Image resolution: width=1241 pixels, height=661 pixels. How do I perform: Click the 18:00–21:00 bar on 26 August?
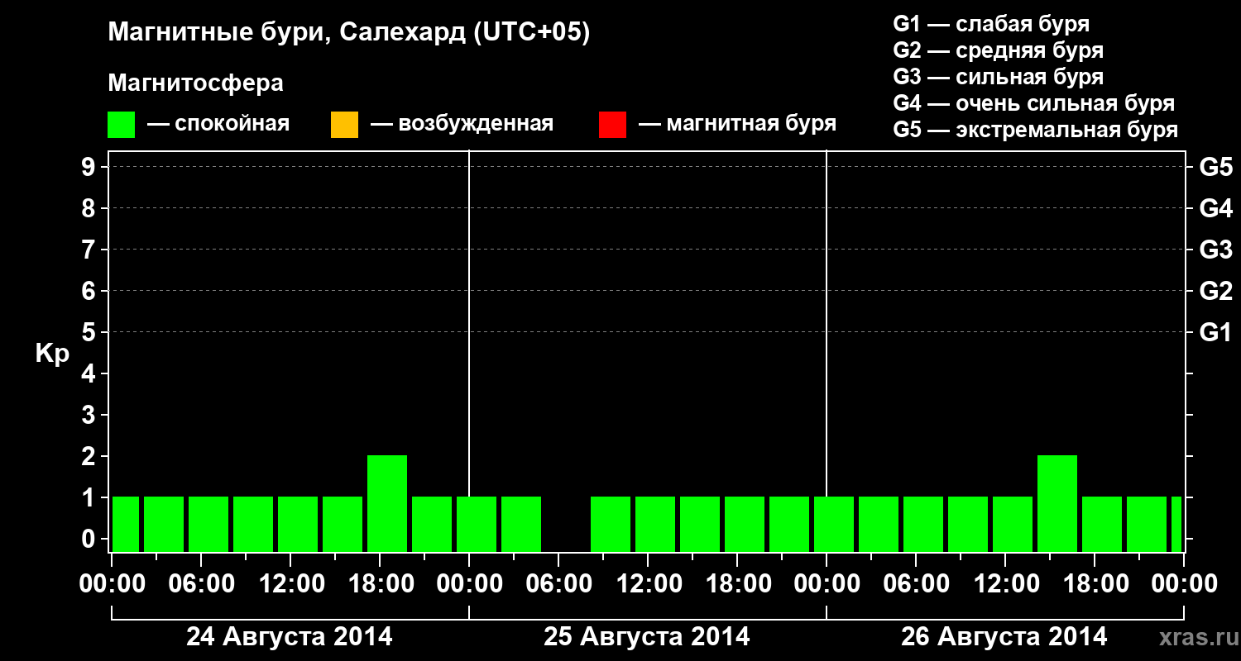click(1102, 524)
